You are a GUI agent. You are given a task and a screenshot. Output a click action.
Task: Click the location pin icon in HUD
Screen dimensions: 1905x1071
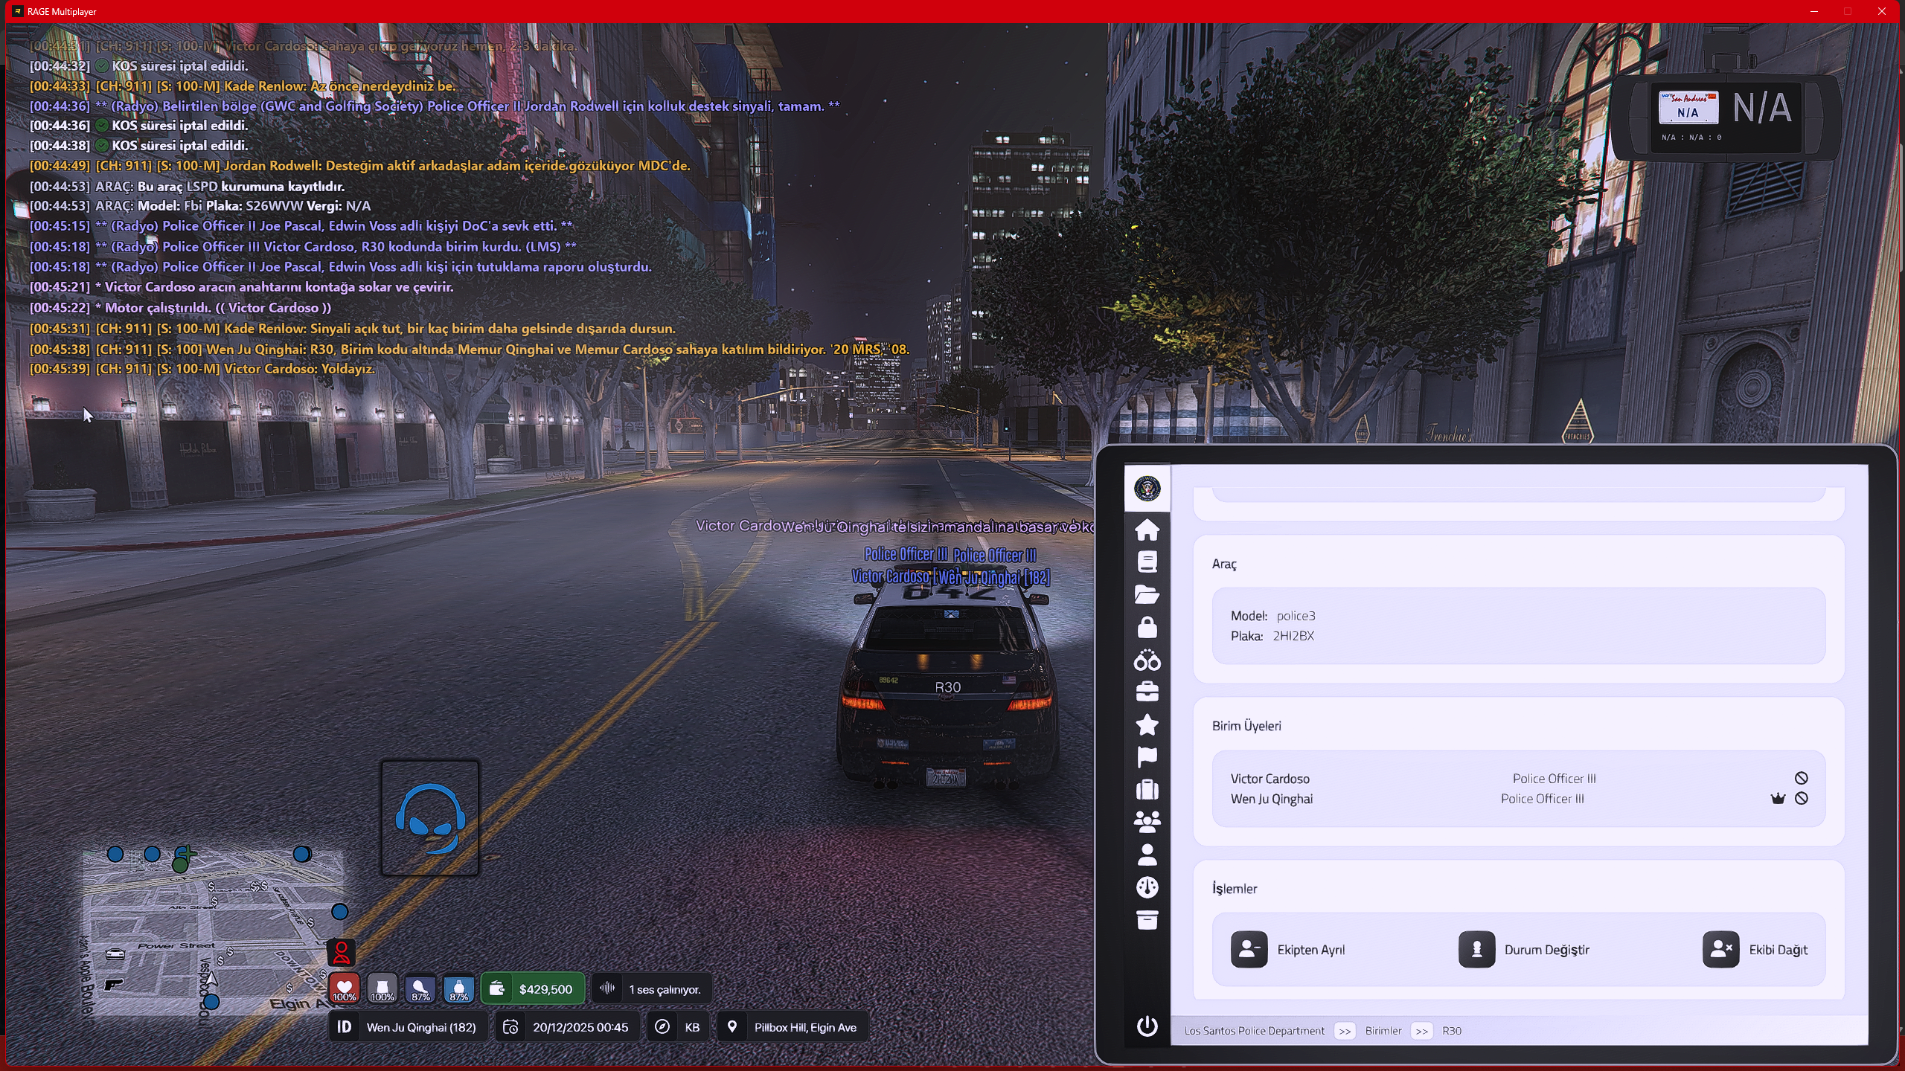point(732,1027)
